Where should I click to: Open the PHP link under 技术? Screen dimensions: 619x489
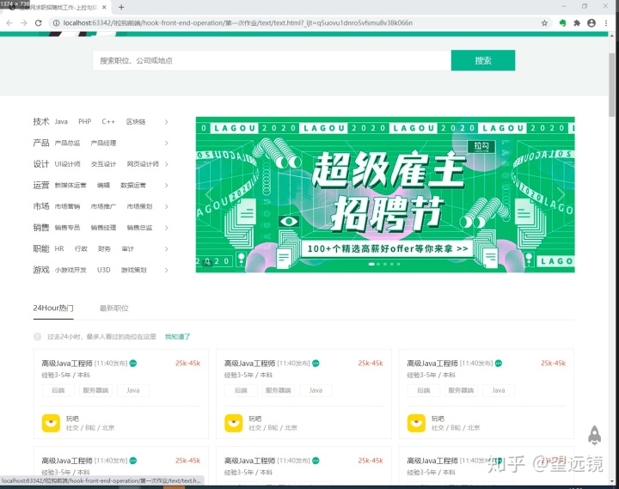click(84, 121)
